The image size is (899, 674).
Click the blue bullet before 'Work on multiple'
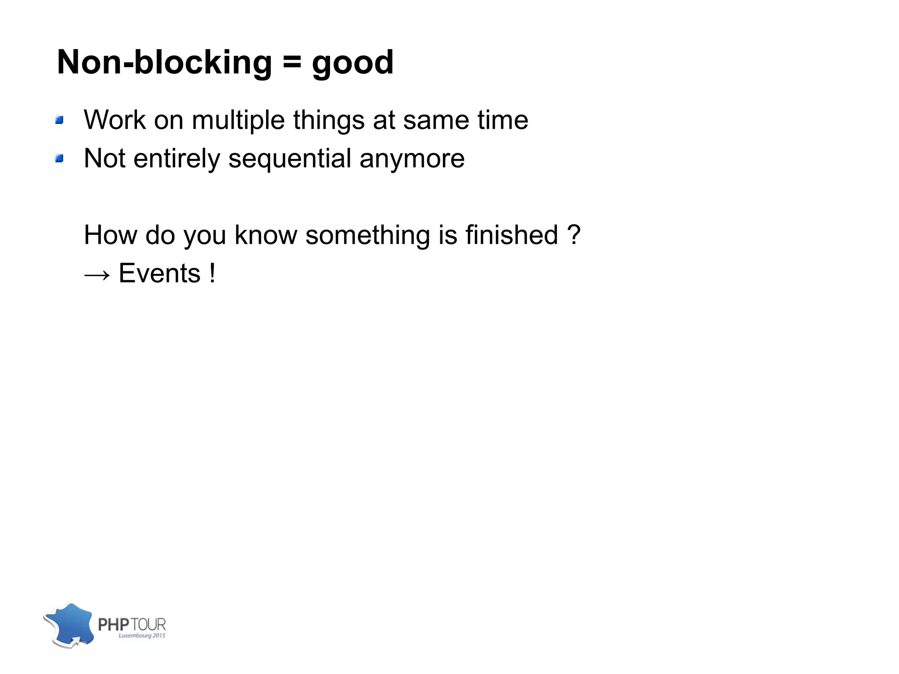60,120
